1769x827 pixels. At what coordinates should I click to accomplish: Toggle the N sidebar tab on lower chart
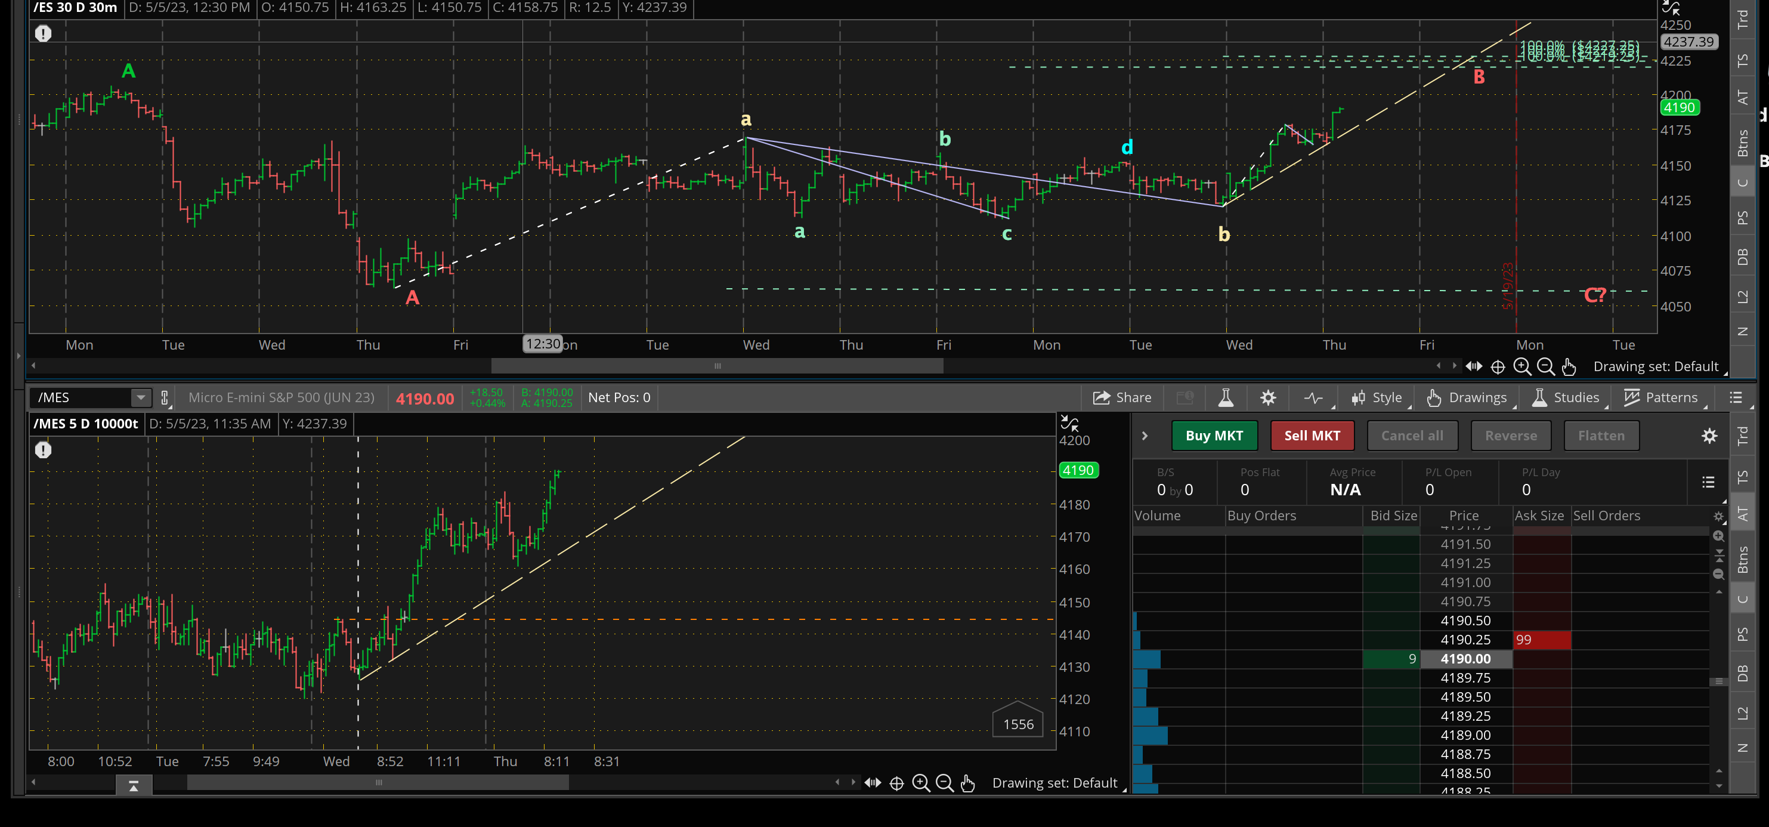[1743, 747]
